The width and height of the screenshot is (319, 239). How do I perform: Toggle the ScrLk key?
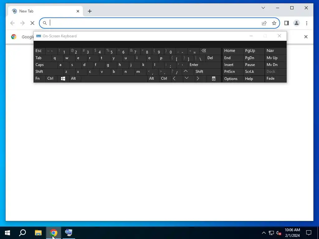[x=254, y=72]
